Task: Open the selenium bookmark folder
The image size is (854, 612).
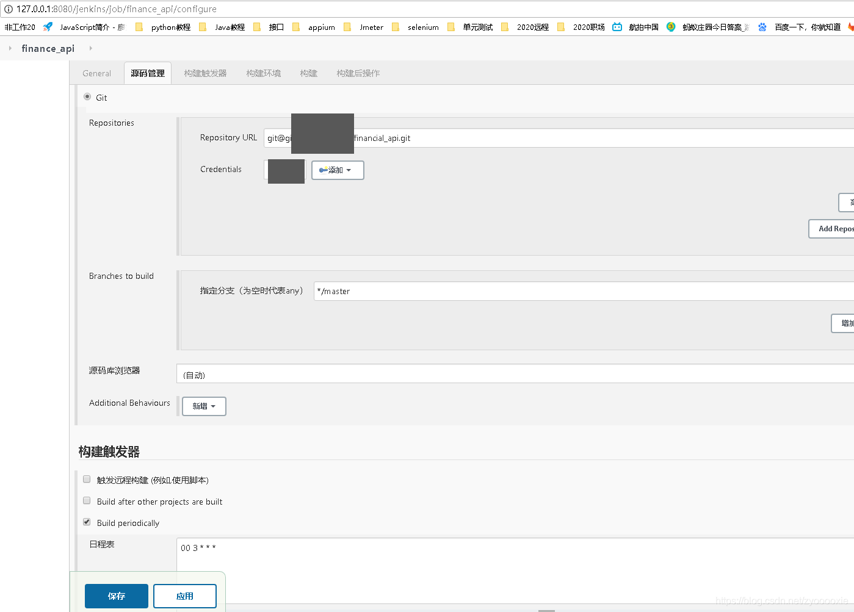Action: [416, 27]
